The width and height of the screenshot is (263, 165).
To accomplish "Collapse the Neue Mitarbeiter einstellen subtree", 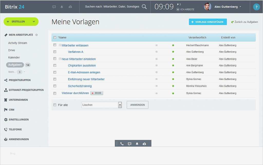I will pos(60,59).
